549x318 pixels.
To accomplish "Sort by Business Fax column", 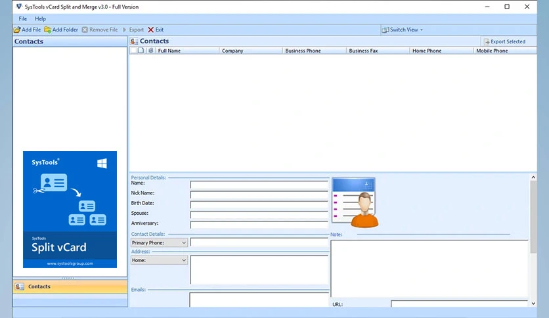I will [378, 51].
